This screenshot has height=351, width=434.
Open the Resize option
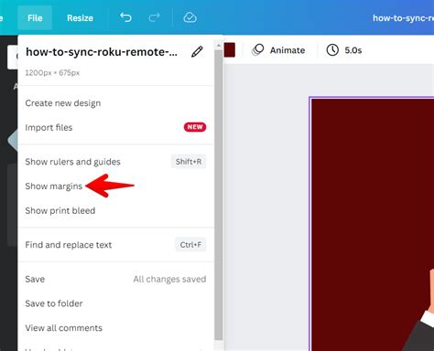(x=80, y=18)
